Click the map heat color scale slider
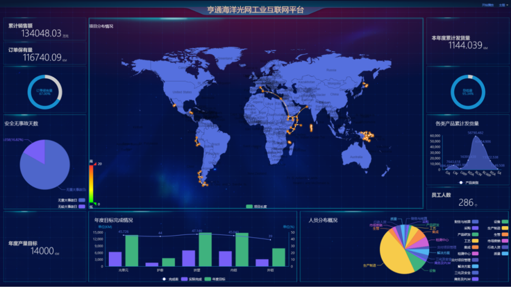Image resolution: width=511 pixels, height=287 pixels. tap(91, 184)
